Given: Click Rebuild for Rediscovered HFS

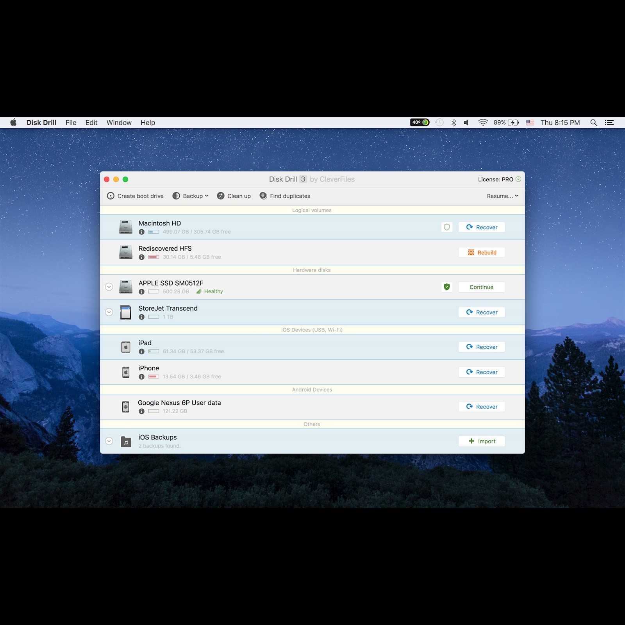Looking at the screenshot, I should [482, 252].
